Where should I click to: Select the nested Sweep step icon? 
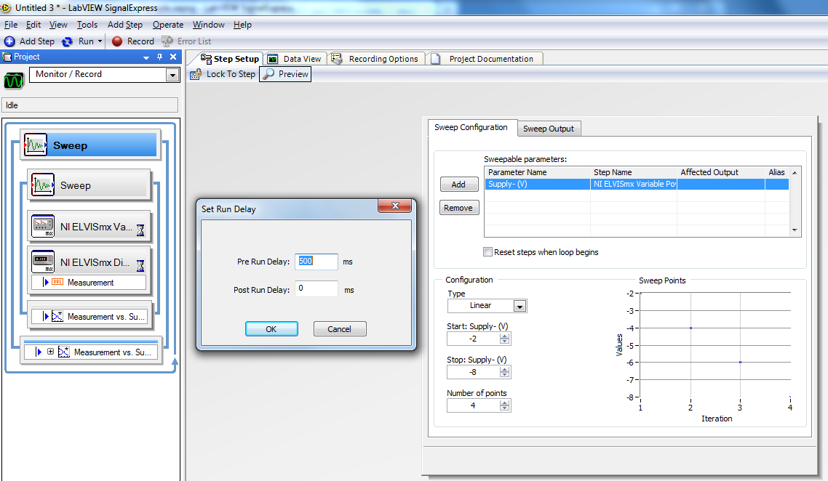point(43,185)
